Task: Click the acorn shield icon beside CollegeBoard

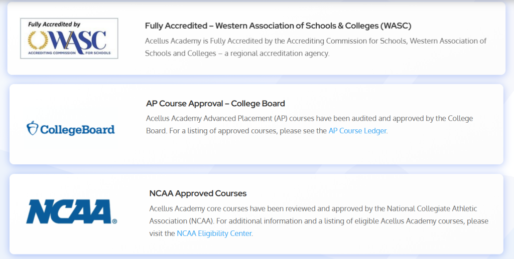Action: click(x=32, y=128)
